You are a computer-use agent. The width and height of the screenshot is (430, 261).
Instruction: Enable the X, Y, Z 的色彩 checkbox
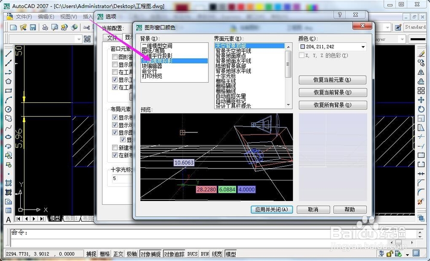[302, 55]
